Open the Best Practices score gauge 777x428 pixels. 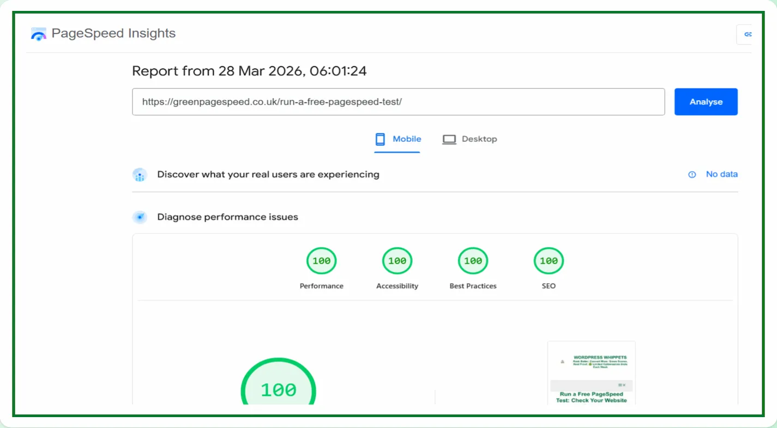click(473, 261)
